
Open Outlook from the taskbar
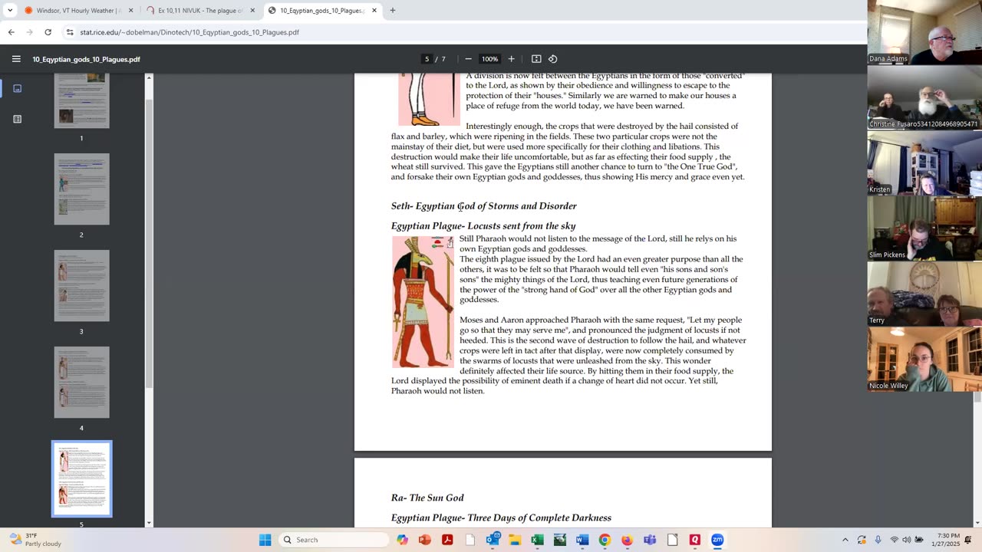[x=493, y=540]
